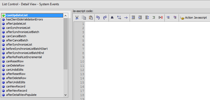
Task: Undo the last edit
Action: [x=98, y=18]
